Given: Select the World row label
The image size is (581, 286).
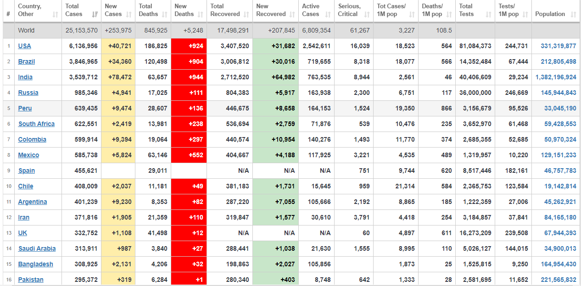Looking at the screenshot, I should tap(26, 30).
